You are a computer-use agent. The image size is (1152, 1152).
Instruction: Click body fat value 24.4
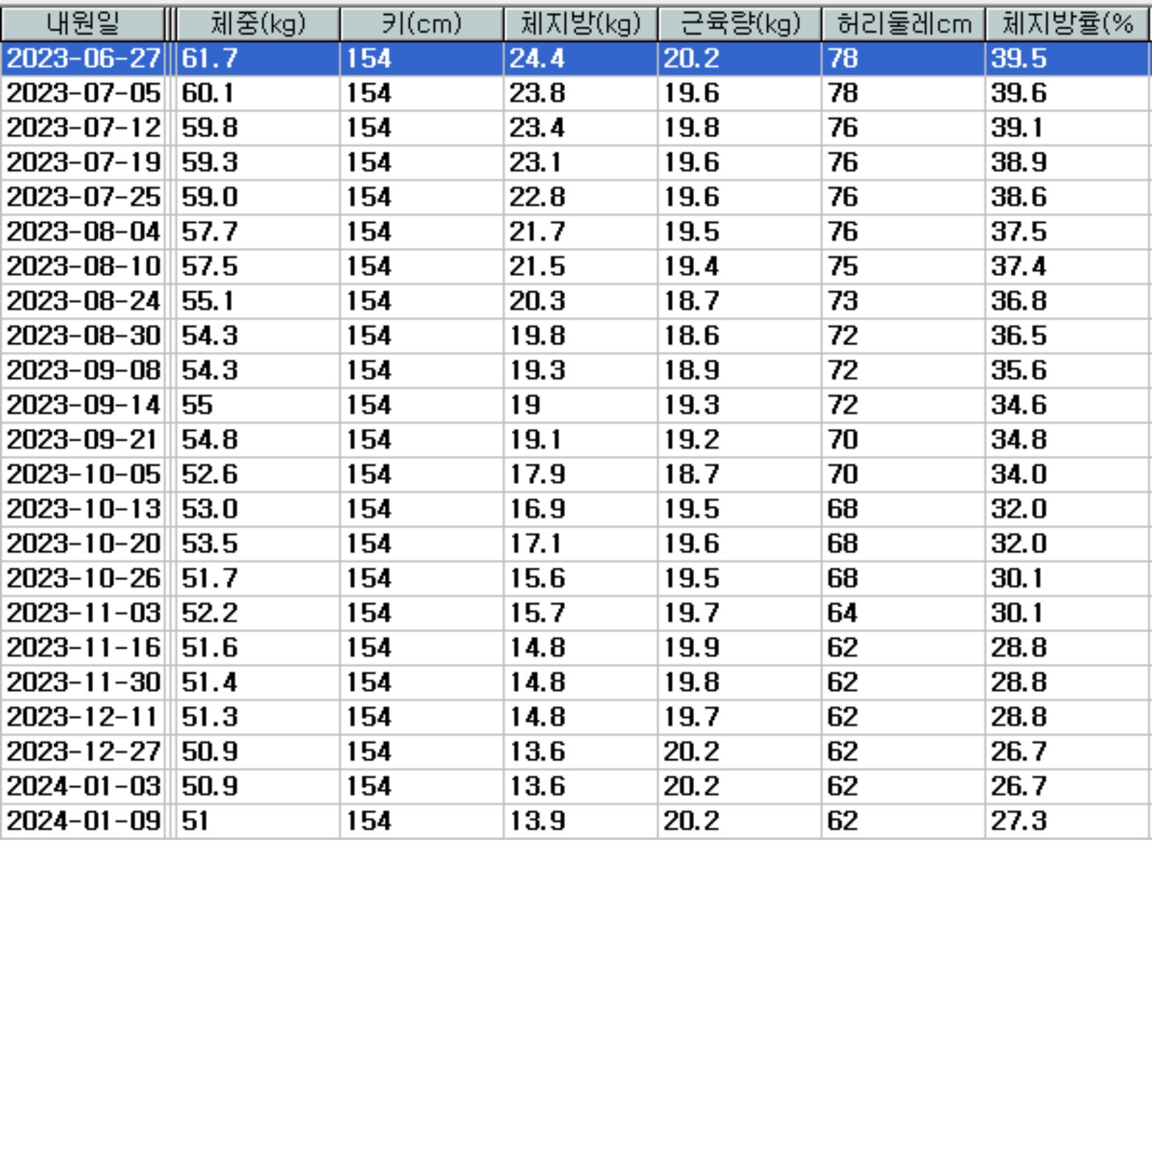click(537, 59)
